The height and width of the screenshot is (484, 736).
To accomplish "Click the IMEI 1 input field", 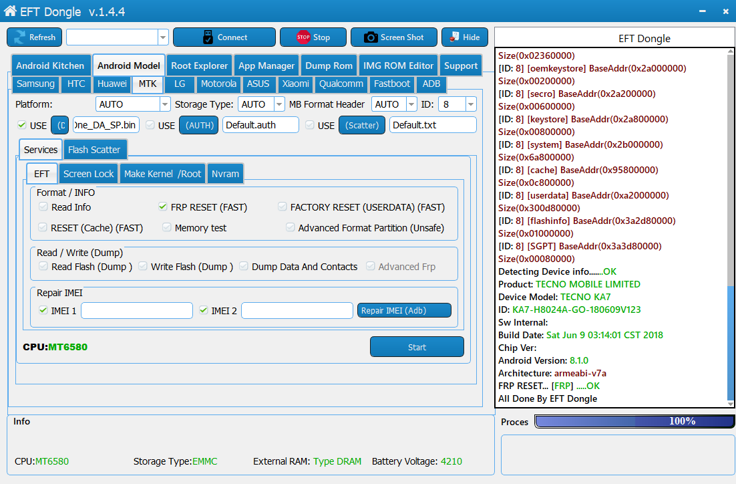I will pyautogui.click(x=137, y=310).
